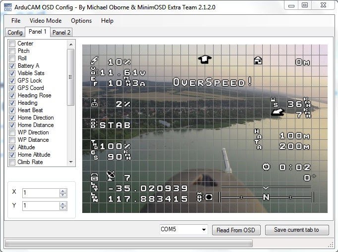Open the Options menu
The width and height of the screenshot is (338, 252).
tap(81, 21)
